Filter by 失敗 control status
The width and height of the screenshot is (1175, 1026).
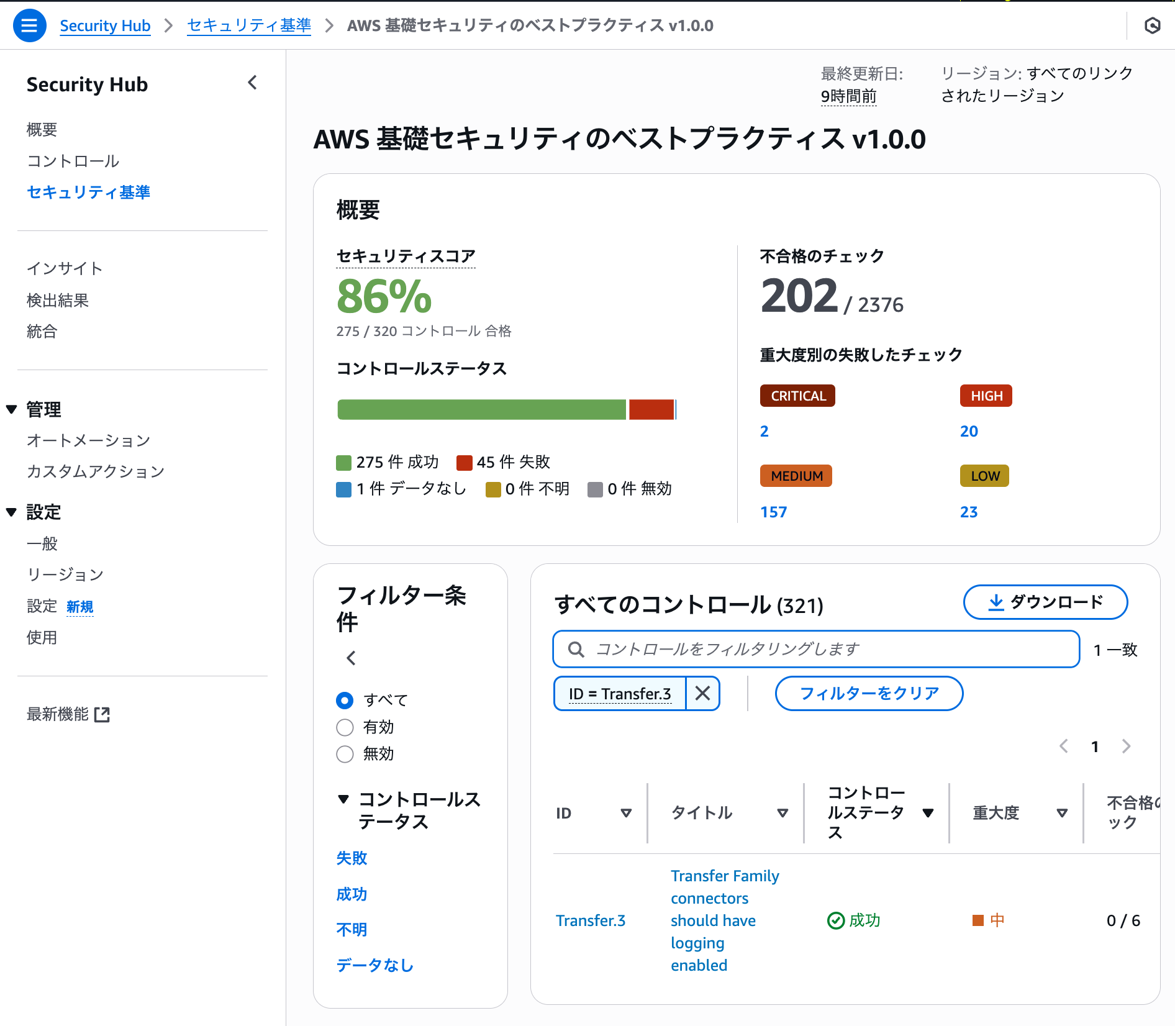click(x=352, y=858)
